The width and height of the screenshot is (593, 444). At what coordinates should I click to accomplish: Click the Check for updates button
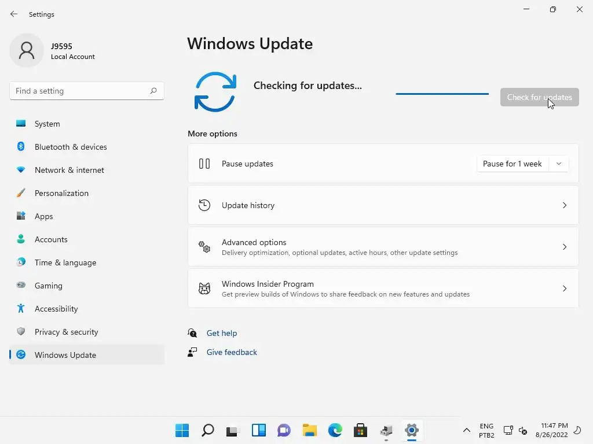coord(539,97)
